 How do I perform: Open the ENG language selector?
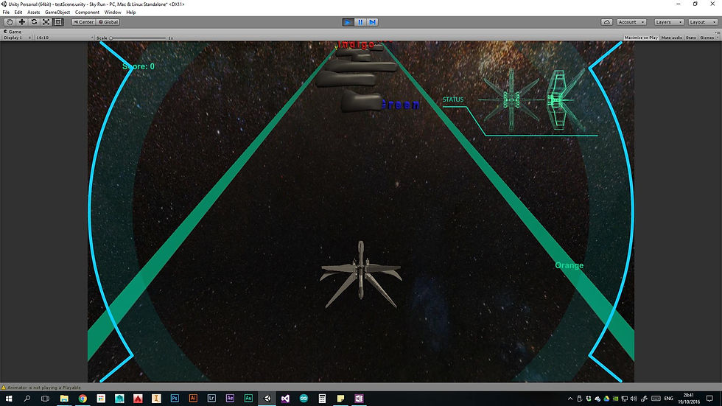tap(669, 399)
